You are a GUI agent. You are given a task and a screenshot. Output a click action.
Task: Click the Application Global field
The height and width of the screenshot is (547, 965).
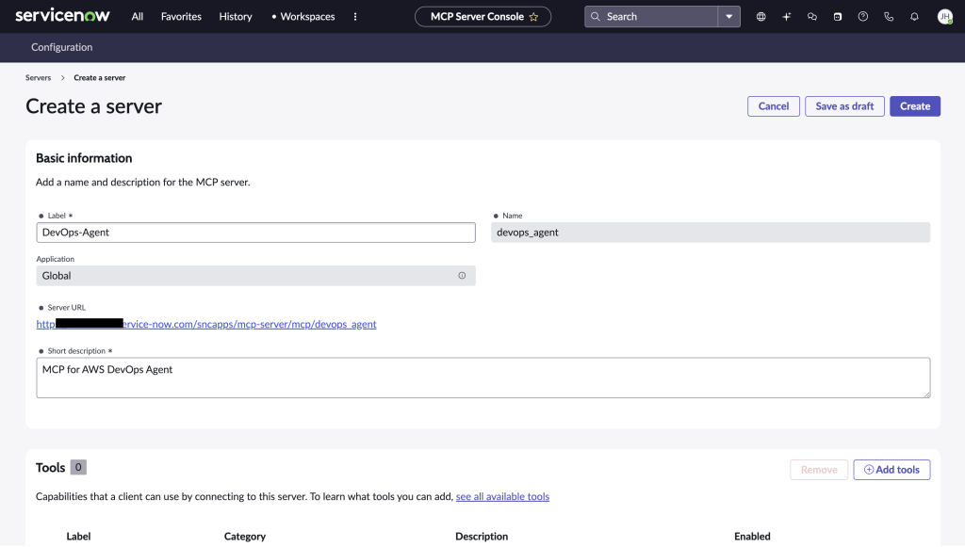tap(256, 276)
